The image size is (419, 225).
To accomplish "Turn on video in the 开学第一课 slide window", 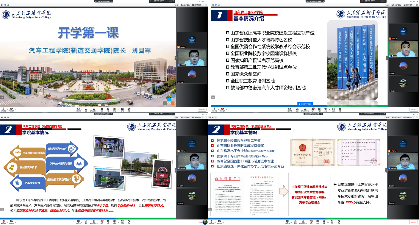I will pyautogui.click(x=11, y=109).
